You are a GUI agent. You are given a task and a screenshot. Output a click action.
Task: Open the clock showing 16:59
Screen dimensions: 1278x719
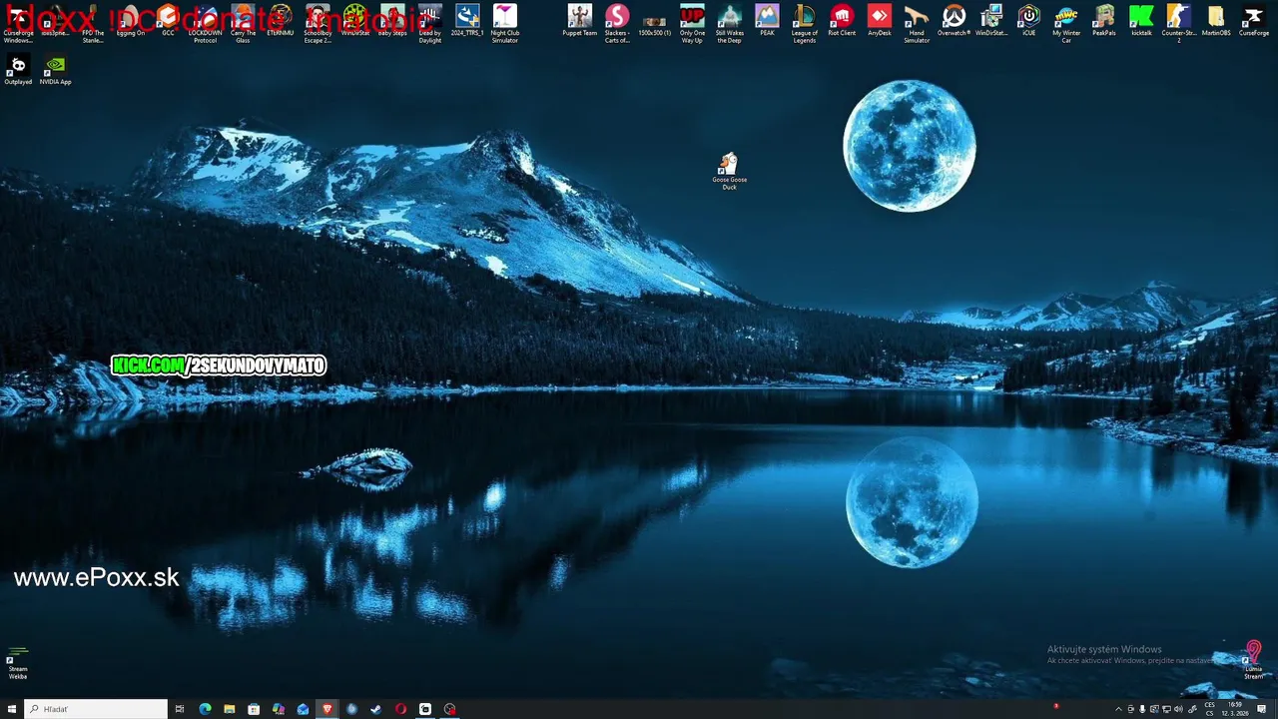(1236, 709)
